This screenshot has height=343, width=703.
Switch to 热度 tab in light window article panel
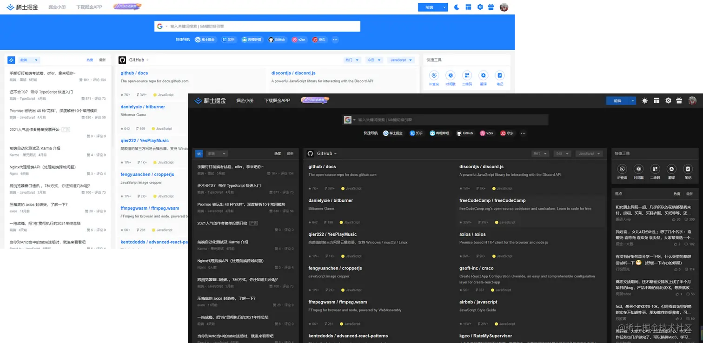tap(90, 60)
